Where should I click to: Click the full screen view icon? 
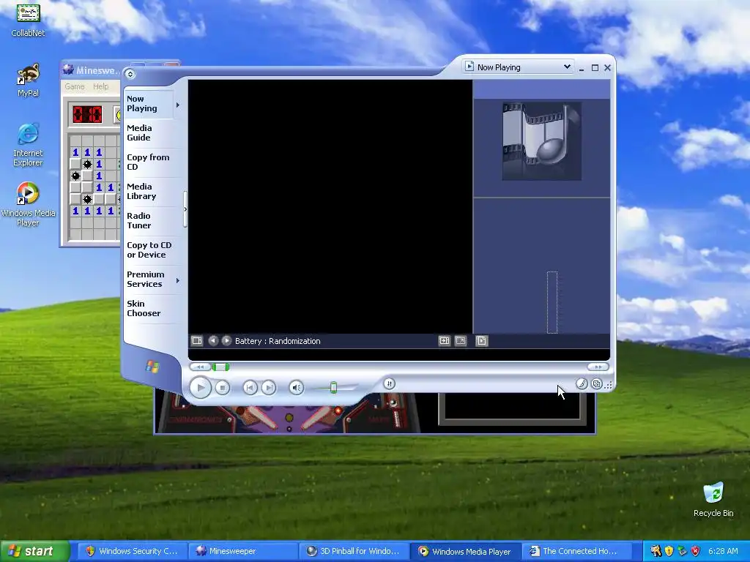[x=461, y=341]
